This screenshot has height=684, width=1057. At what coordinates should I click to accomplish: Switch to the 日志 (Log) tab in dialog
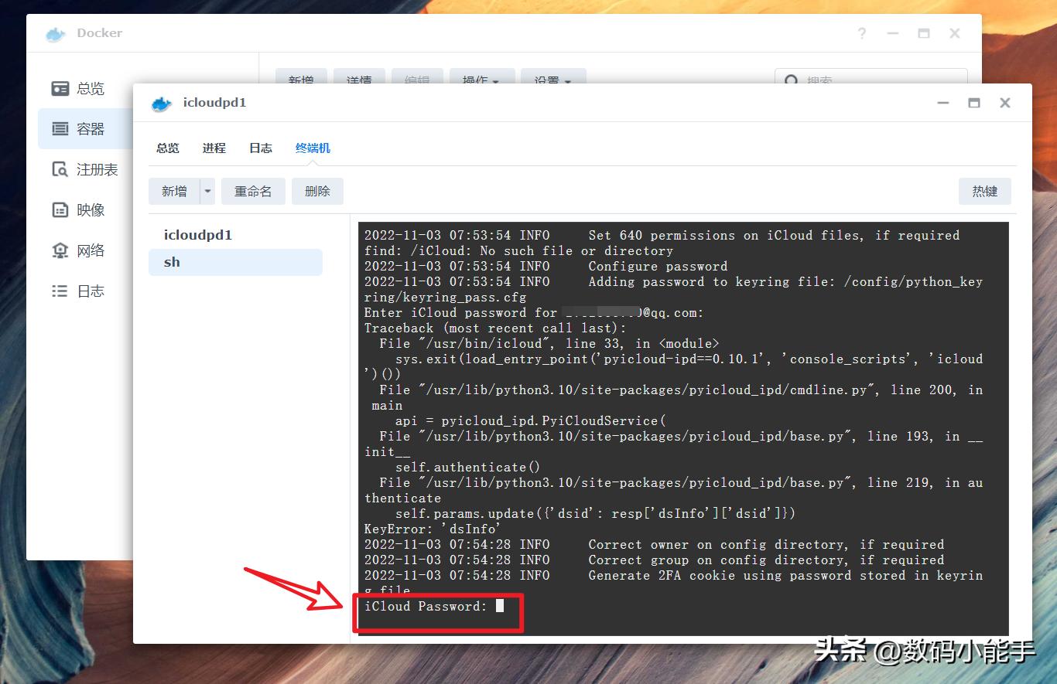(260, 148)
